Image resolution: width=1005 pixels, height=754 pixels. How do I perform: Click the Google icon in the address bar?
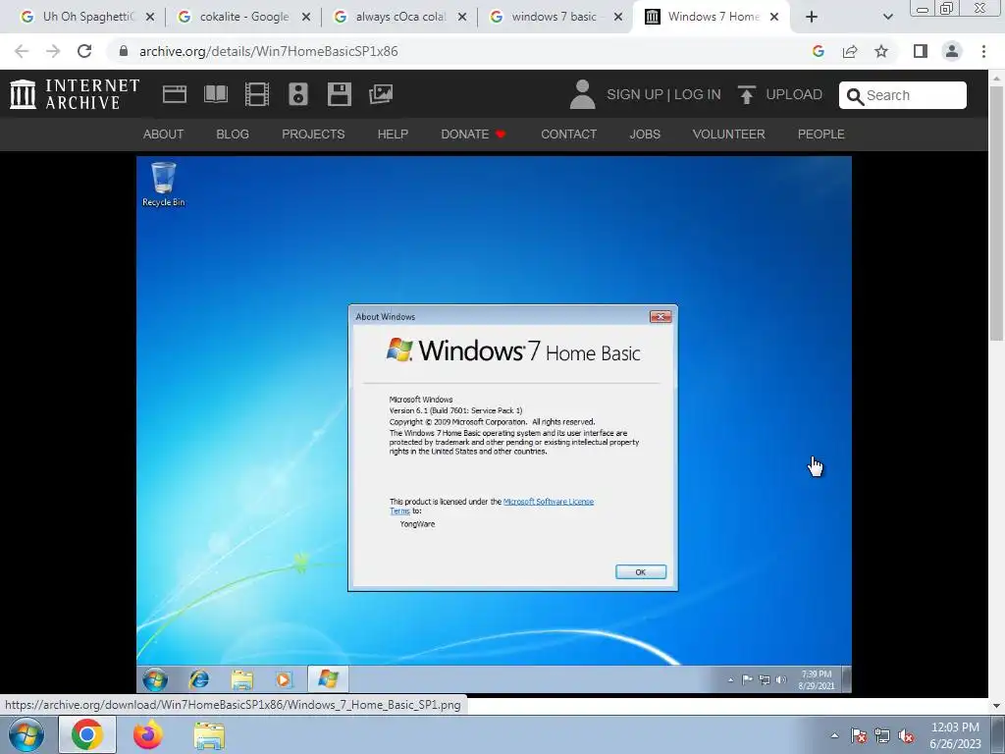[818, 51]
